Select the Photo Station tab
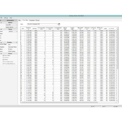Viewport: 122px width, 122px height. [x=25, y=20]
